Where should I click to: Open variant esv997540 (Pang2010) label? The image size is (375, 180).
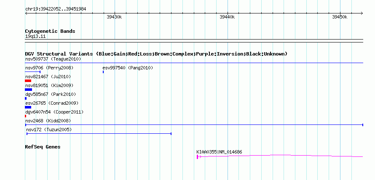click(x=128, y=68)
